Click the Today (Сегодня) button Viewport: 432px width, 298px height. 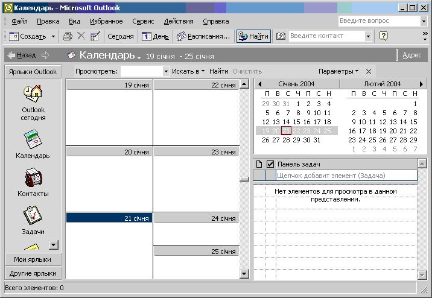point(121,36)
